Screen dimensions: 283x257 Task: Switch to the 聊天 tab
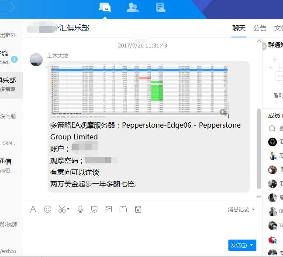point(239,28)
